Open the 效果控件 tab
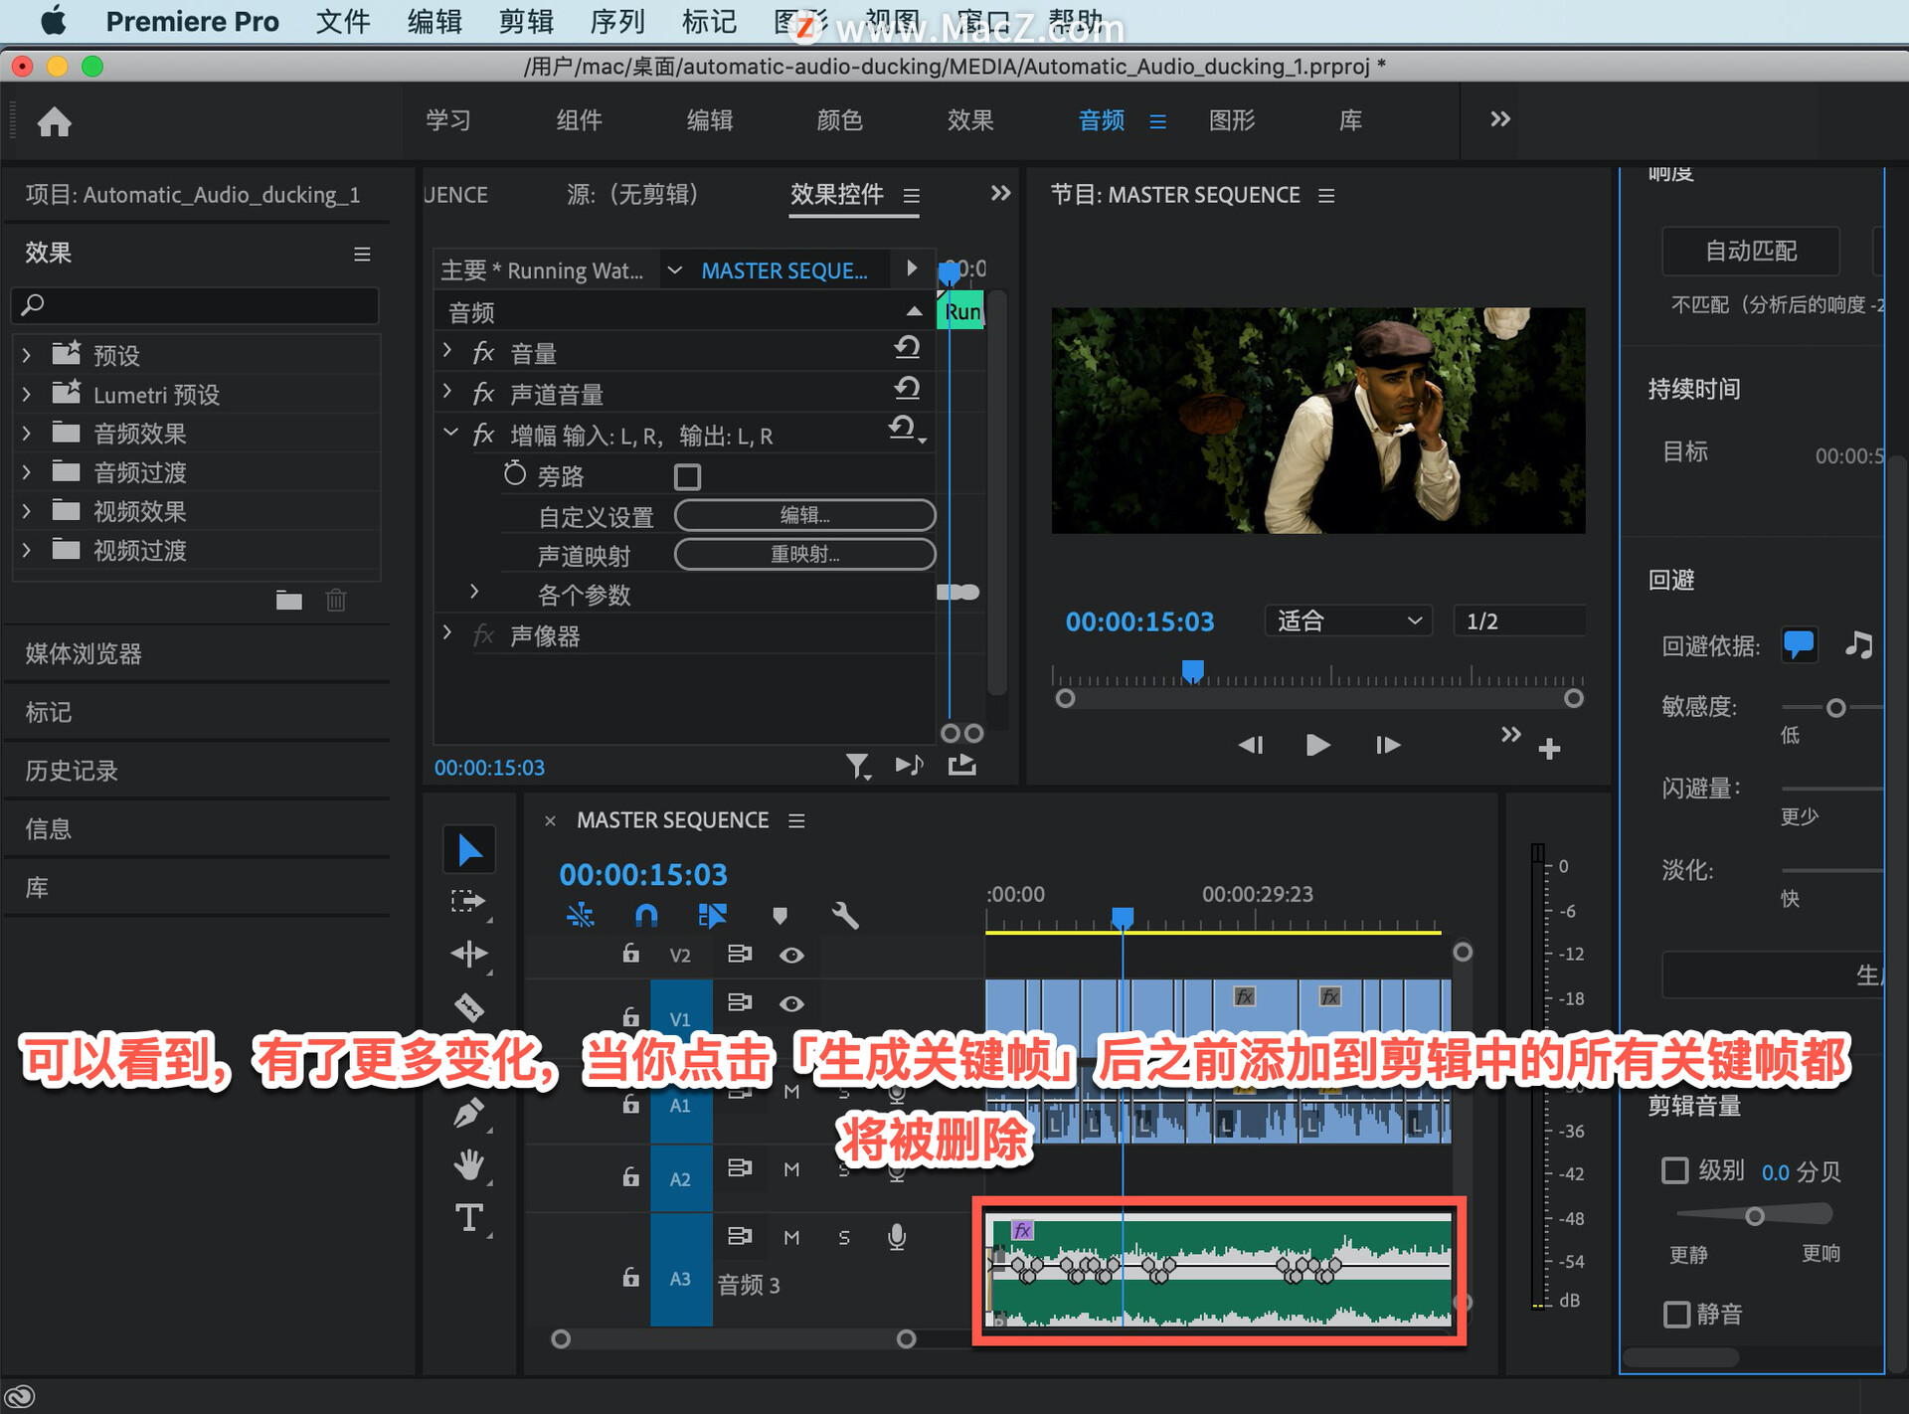This screenshot has height=1414, width=1909. tap(837, 194)
